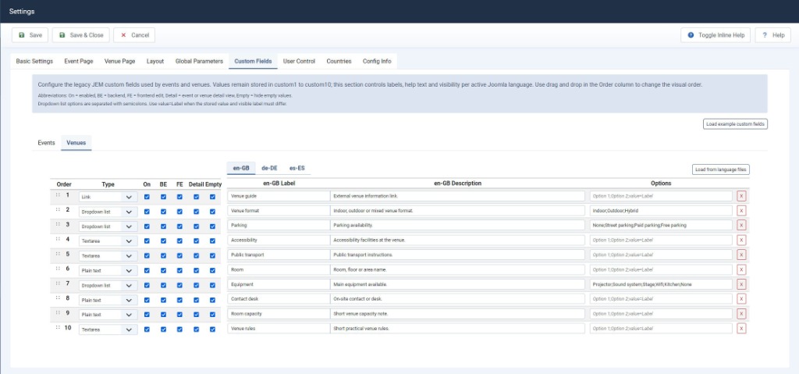This screenshot has height=374, width=799.
Task: Click the drag grip for order 7
Action: (x=58, y=283)
